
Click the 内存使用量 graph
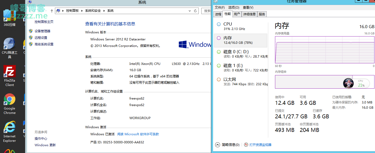tap(325, 50)
